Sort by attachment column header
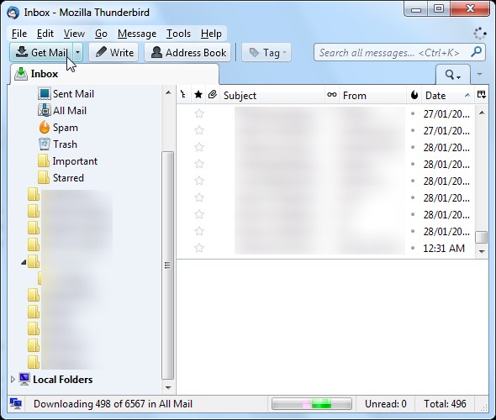The image size is (496, 420). coord(212,94)
